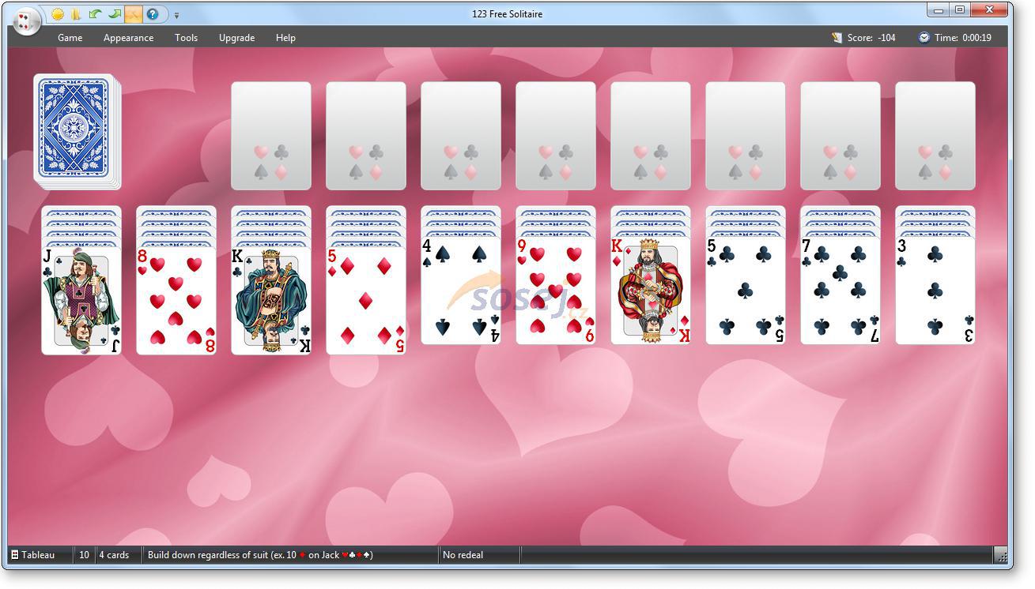
Task: Click the Tableau label in status bar
Action: tap(34, 555)
